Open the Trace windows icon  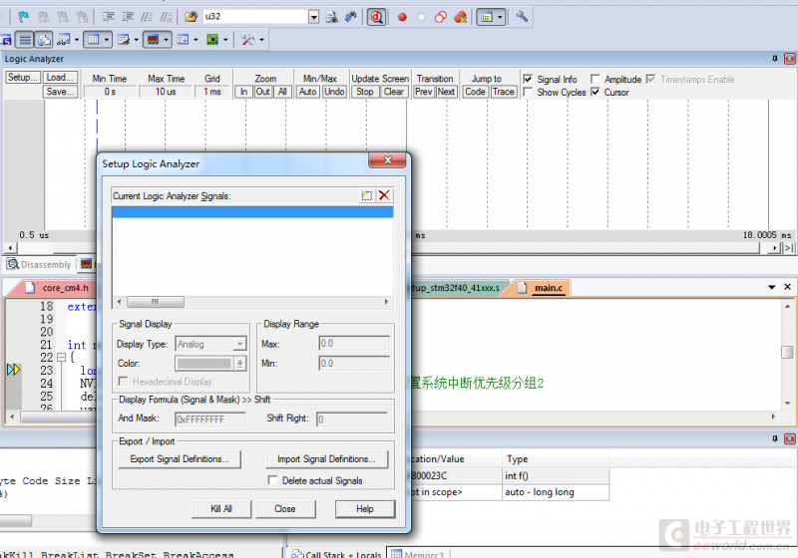[183, 40]
